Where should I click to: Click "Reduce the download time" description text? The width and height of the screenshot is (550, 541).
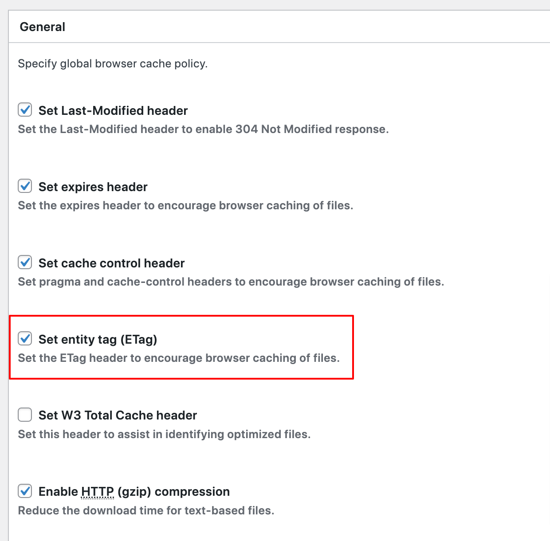point(146,511)
